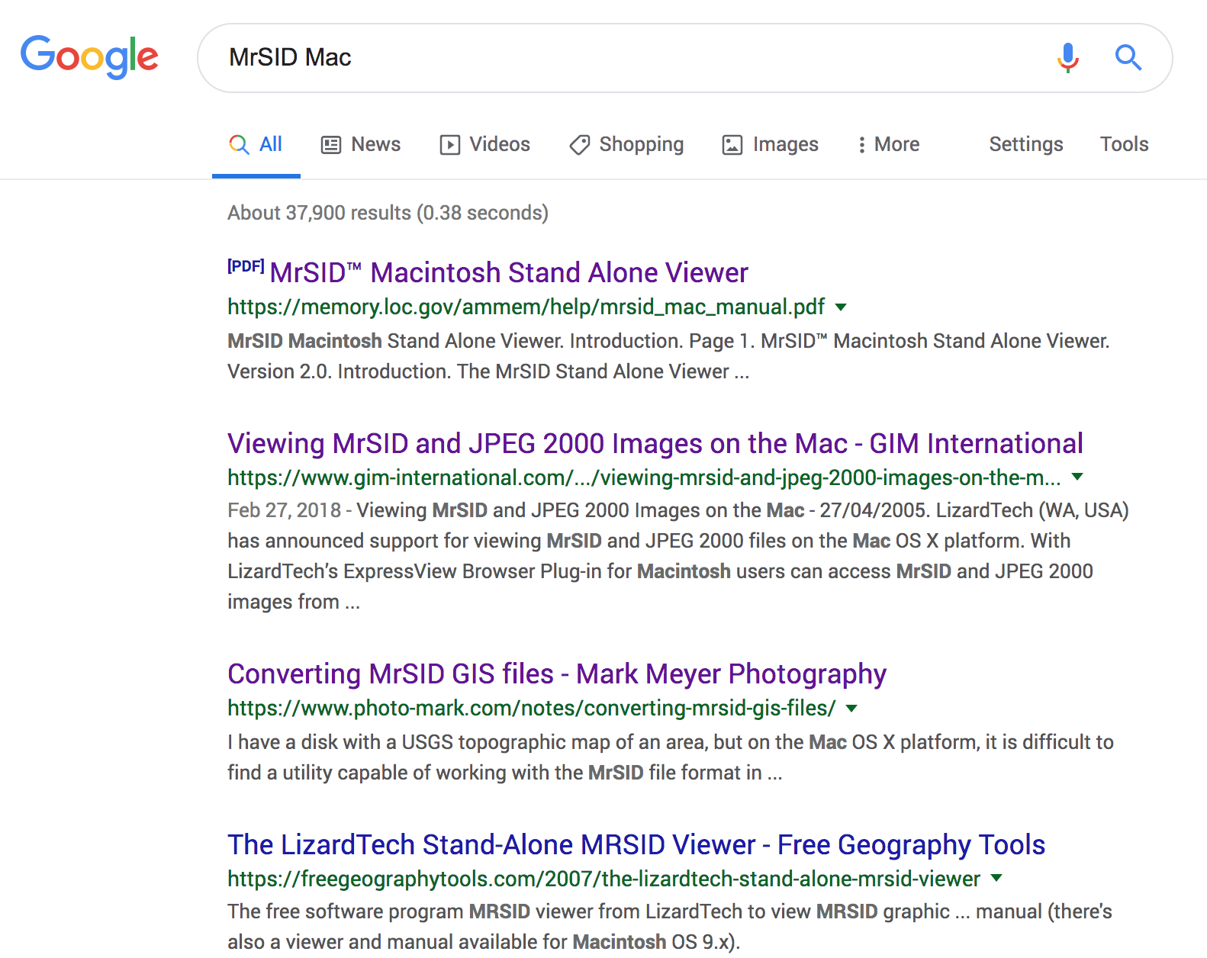Screen dimensions: 1207x958
Task: Click the All tab magnifier icon
Action: pos(239,145)
